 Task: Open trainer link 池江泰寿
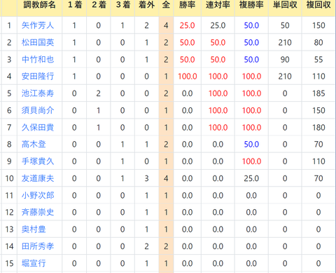pos(38,93)
